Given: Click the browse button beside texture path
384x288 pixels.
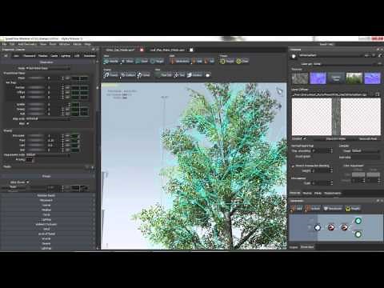Looking at the screenshot, I should click(x=378, y=94).
